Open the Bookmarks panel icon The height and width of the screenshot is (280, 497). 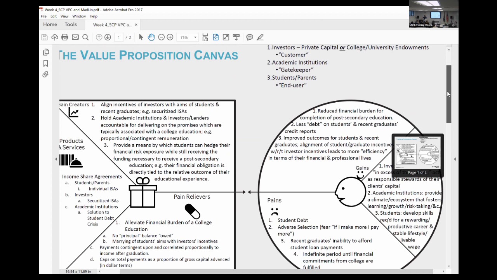45,63
